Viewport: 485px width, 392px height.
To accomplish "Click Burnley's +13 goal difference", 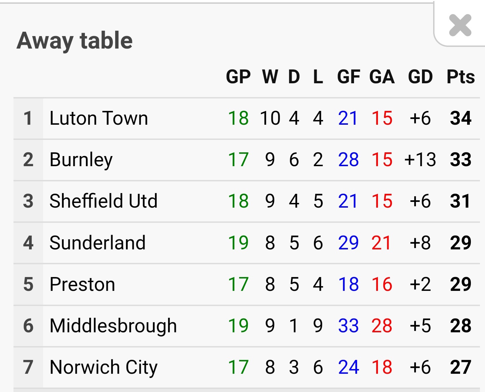I will click(420, 160).
